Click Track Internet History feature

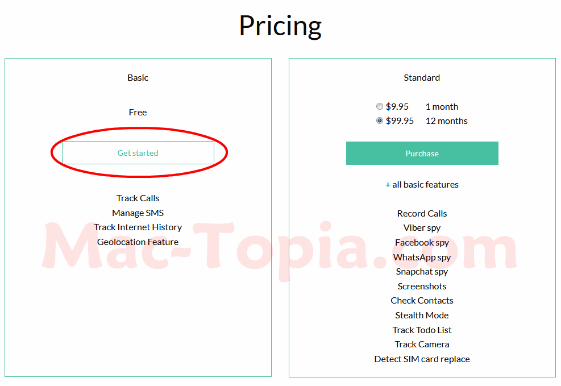tap(138, 227)
